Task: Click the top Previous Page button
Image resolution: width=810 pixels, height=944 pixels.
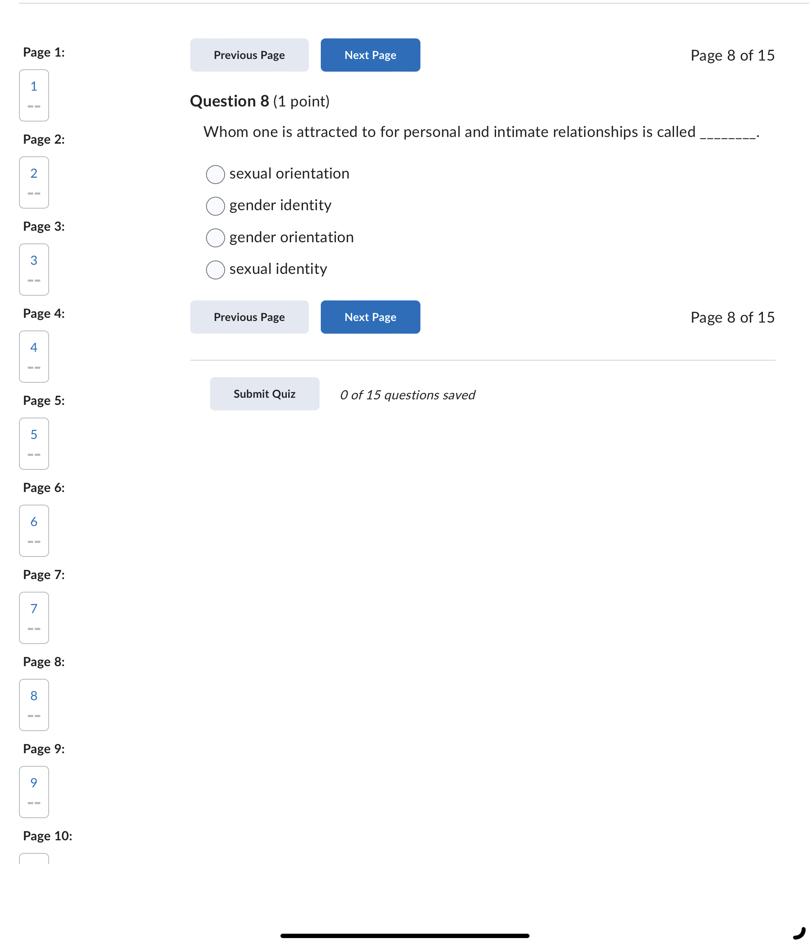Action: pos(249,55)
